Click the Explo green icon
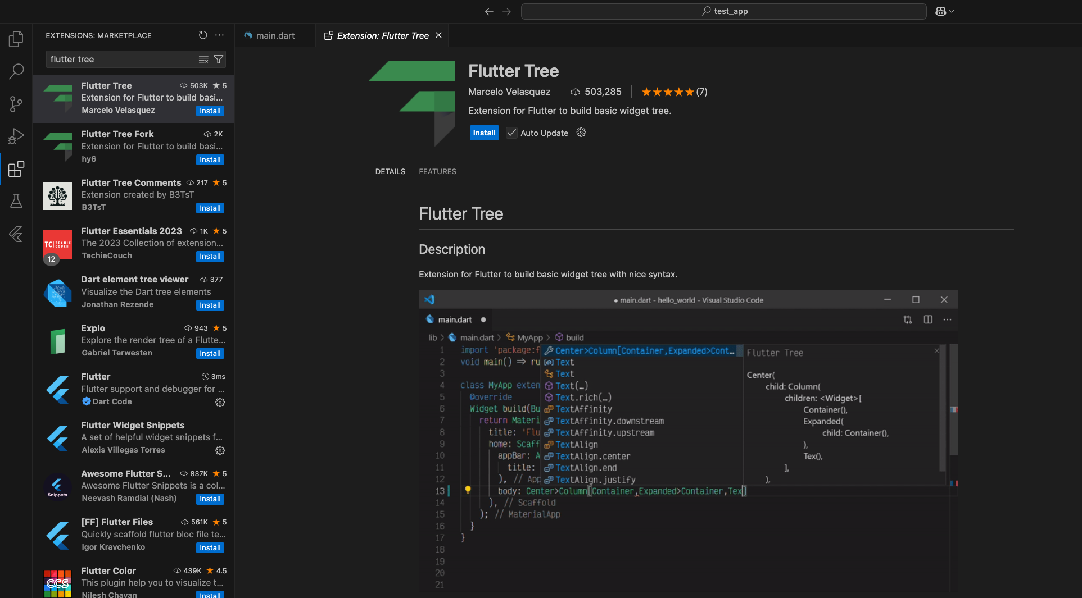 [x=57, y=341]
